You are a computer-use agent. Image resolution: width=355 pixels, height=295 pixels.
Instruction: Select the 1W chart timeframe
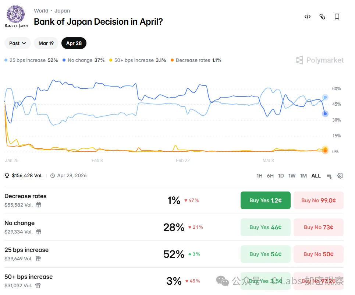point(292,176)
